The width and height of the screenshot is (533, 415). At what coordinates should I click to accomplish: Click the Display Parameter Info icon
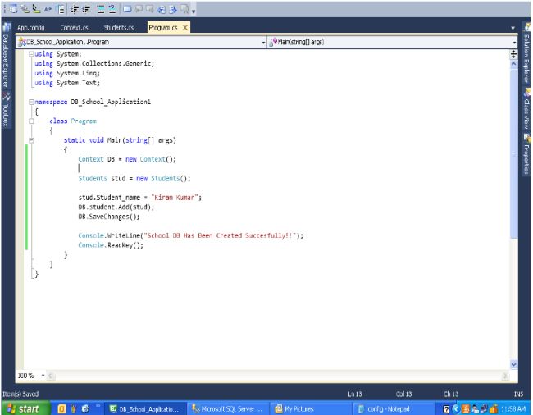pos(25,9)
